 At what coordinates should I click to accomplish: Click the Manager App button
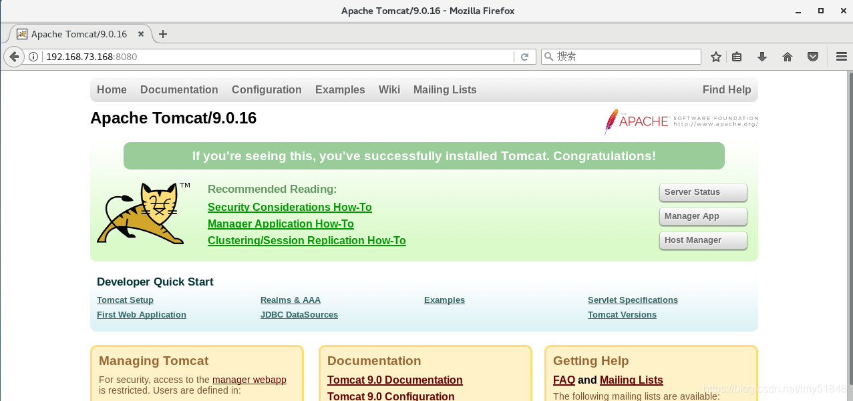pos(703,216)
